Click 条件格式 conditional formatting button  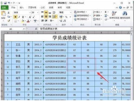[x=80, y=12]
